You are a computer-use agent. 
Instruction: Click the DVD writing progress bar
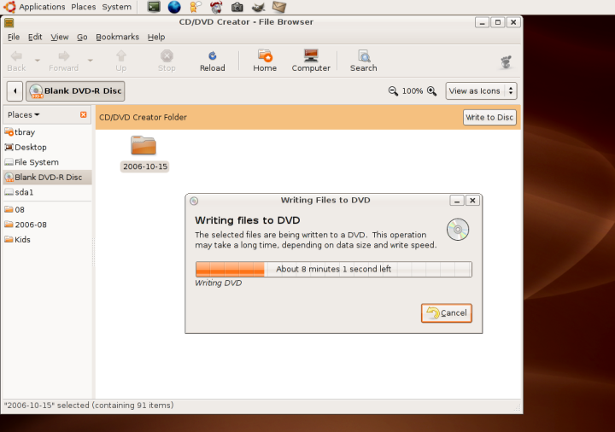coord(333,269)
